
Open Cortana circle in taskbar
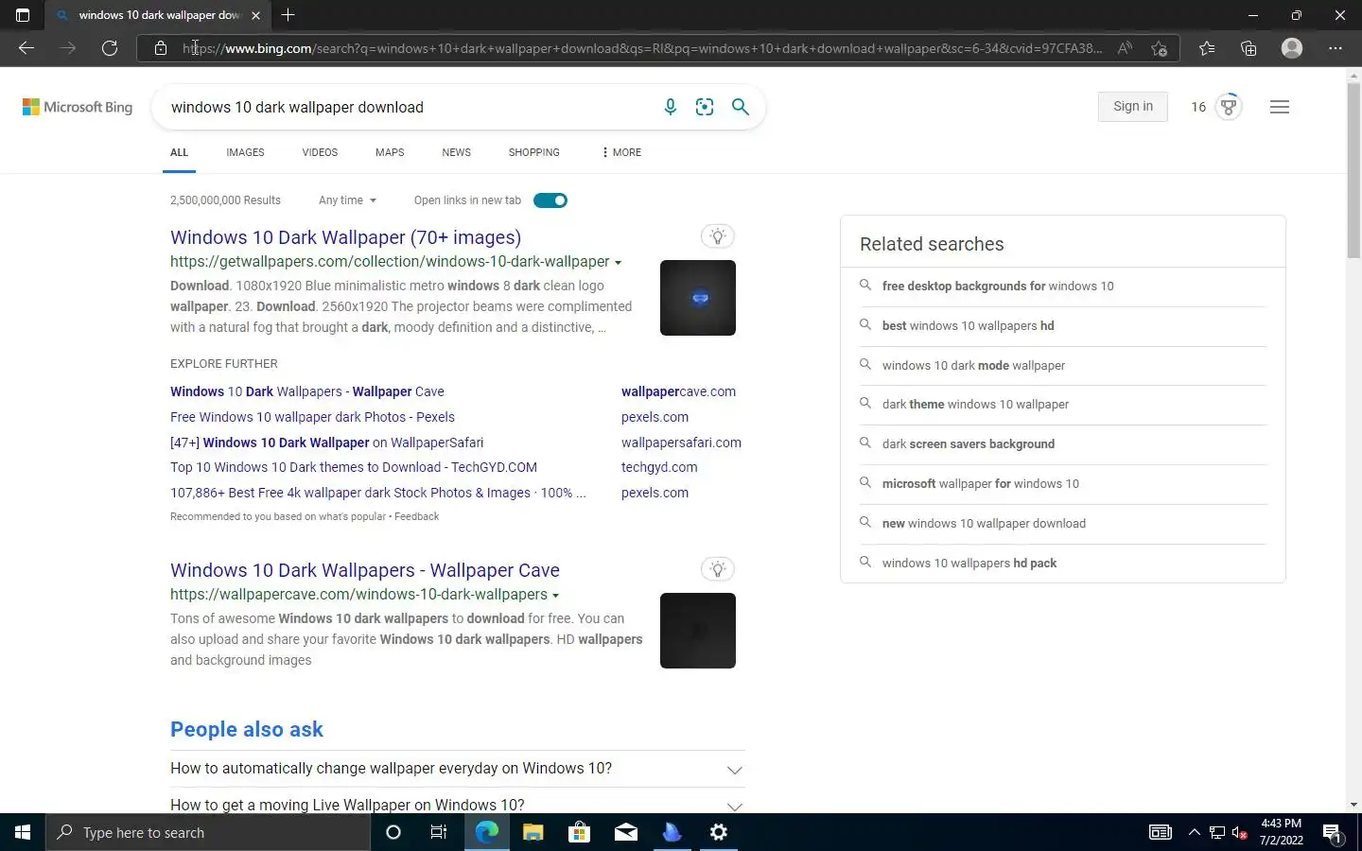click(x=393, y=832)
